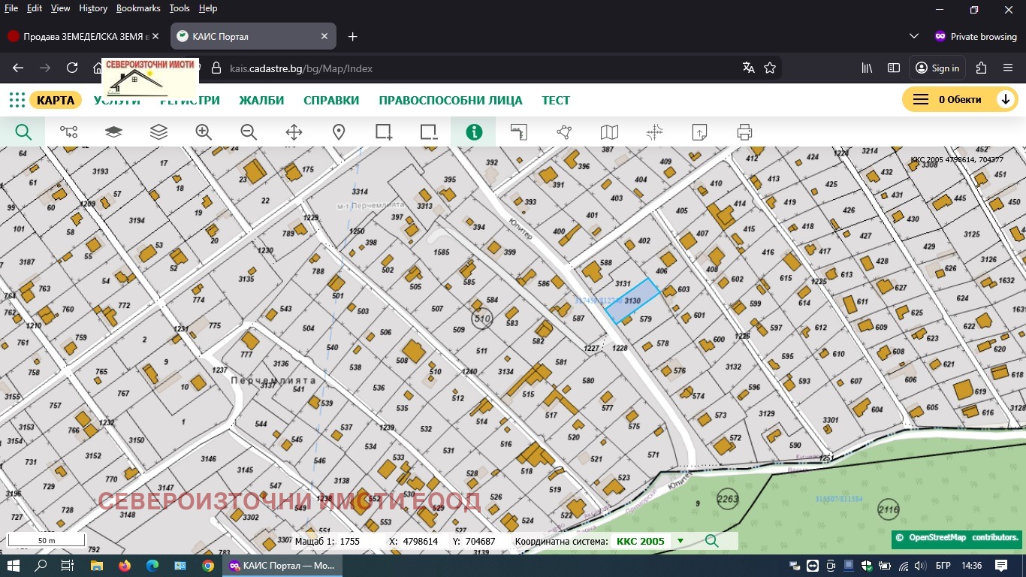This screenshot has height=577, width=1026.
Task: Open the folded map icon tool
Action: click(x=609, y=132)
